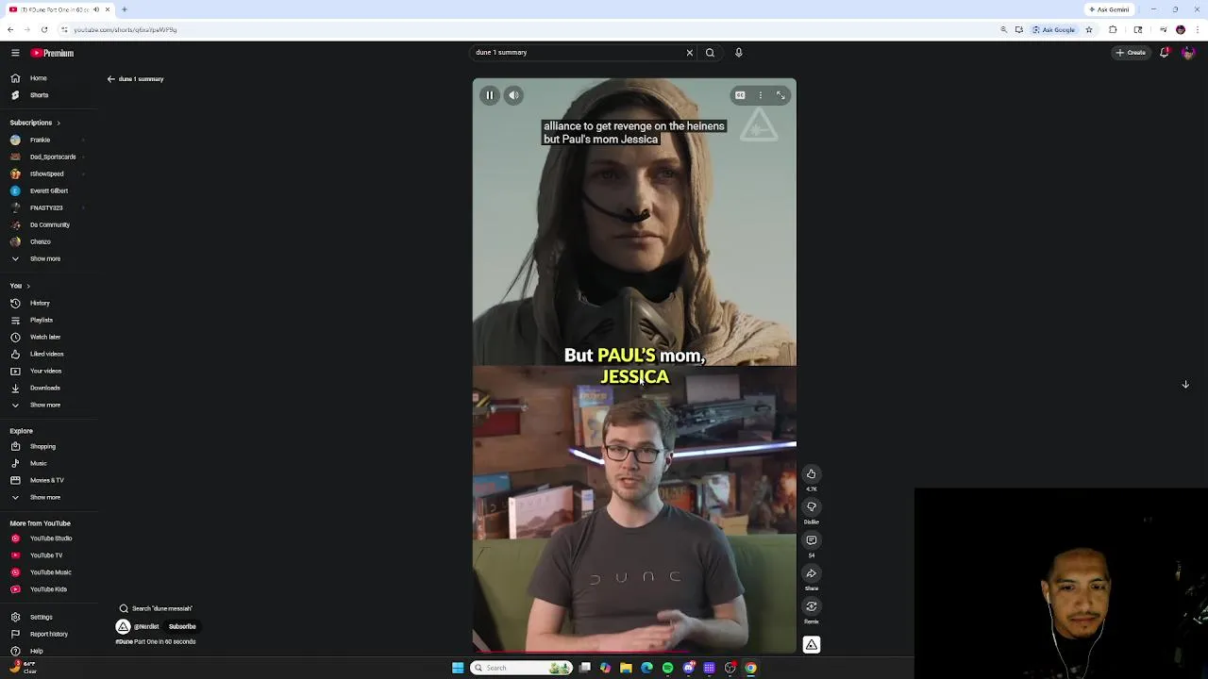
Task: Open Music under Explore
Action: pyautogui.click(x=38, y=463)
